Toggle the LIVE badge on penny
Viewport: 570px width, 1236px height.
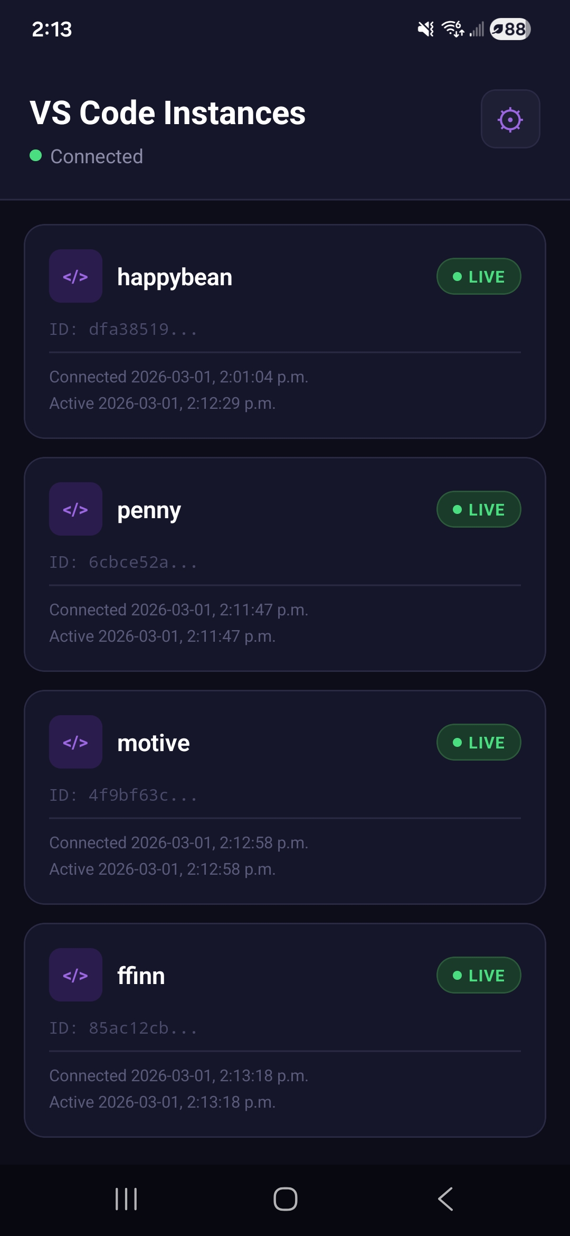coord(478,509)
